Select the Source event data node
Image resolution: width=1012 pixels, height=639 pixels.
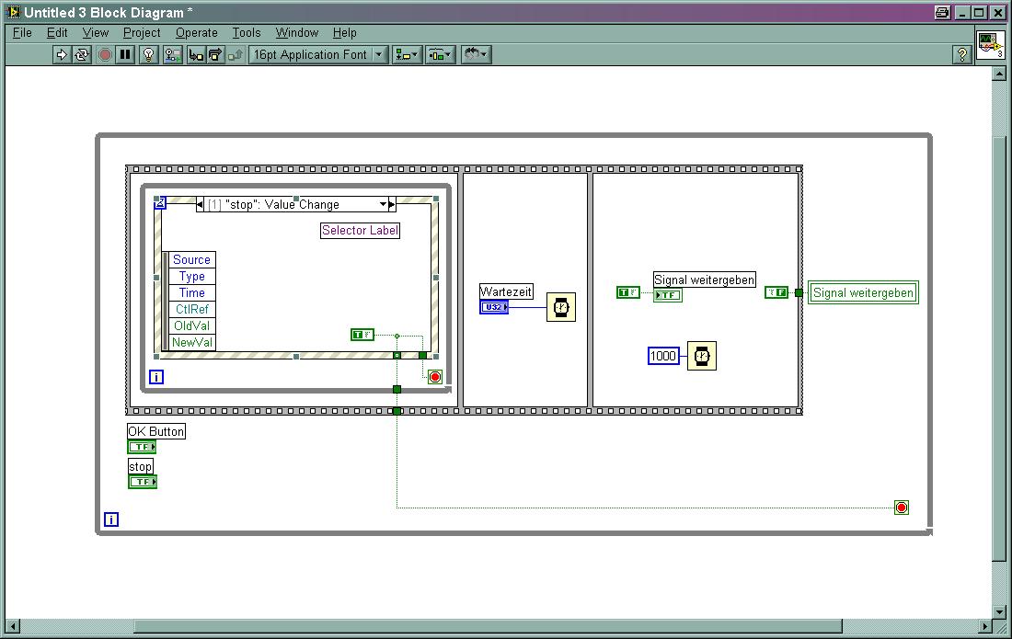click(x=191, y=260)
